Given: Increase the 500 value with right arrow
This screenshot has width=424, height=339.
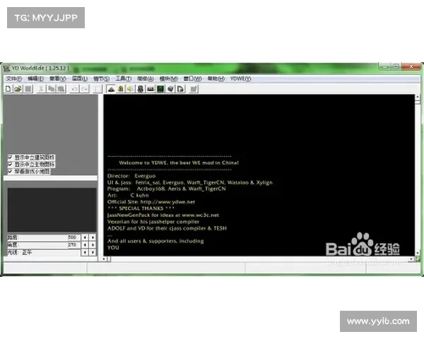Looking at the screenshot, I should point(93,237).
